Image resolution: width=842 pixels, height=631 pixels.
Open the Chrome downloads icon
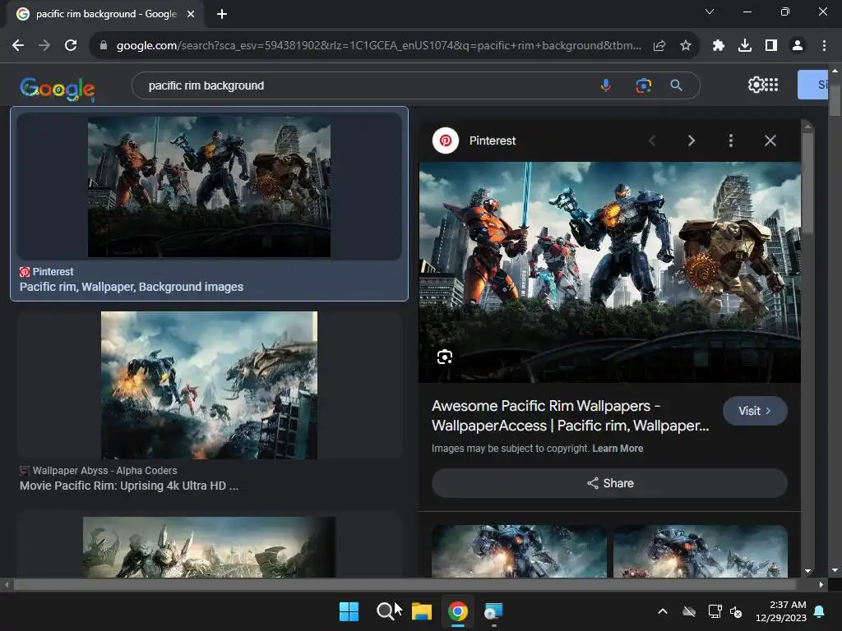[745, 46]
